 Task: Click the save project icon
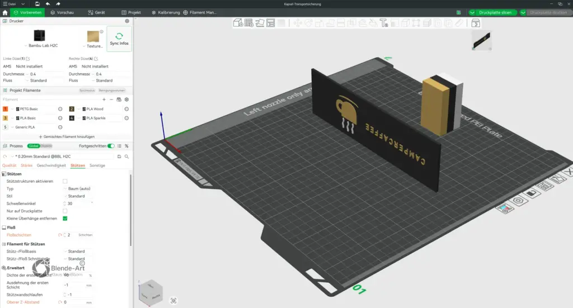37,4
